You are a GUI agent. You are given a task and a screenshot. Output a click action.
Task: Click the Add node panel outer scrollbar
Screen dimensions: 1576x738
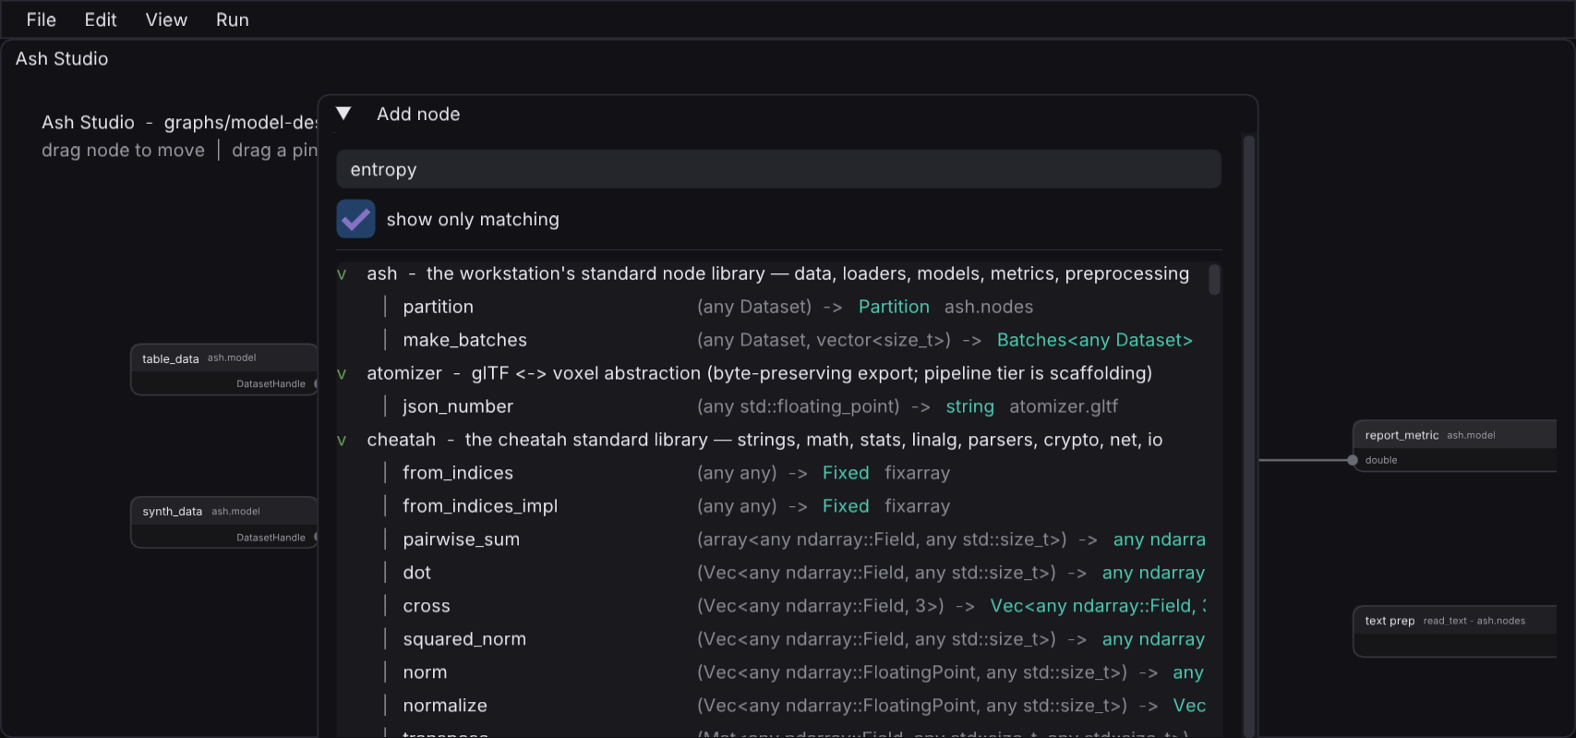(x=1248, y=434)
